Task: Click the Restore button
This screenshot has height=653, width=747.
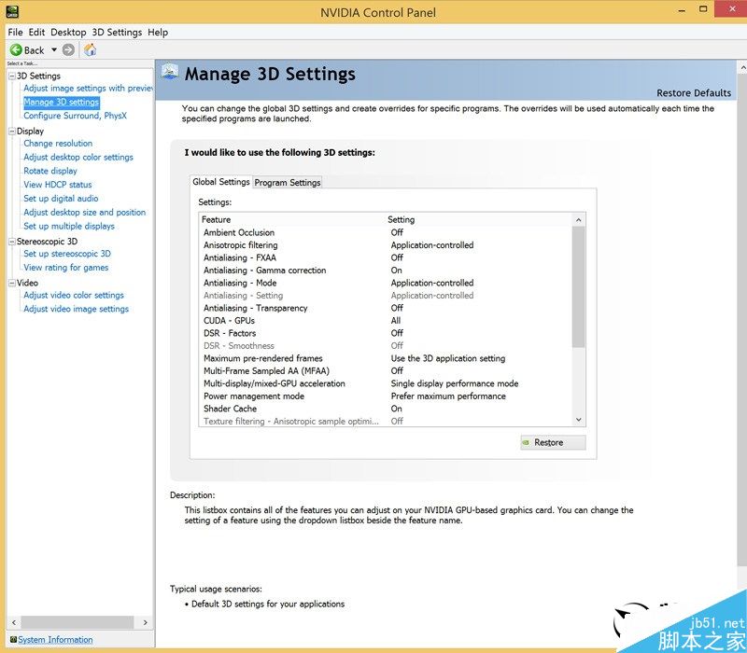Action: point(553,442)
